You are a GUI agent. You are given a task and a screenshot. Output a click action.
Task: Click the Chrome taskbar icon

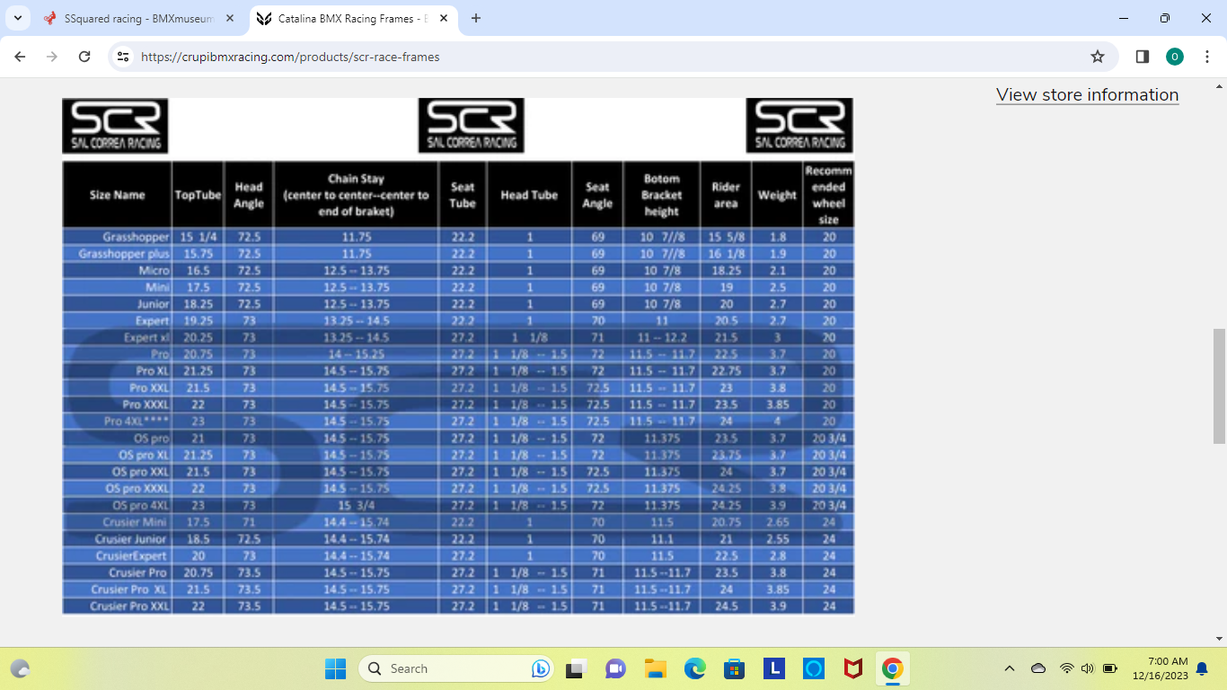coord(892,668)
